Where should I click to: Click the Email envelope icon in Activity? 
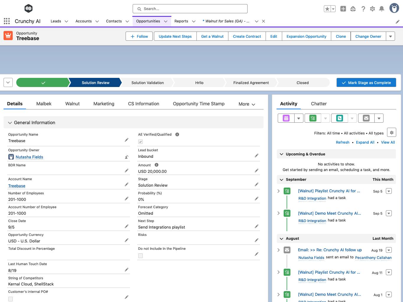[x=366, y=118]
